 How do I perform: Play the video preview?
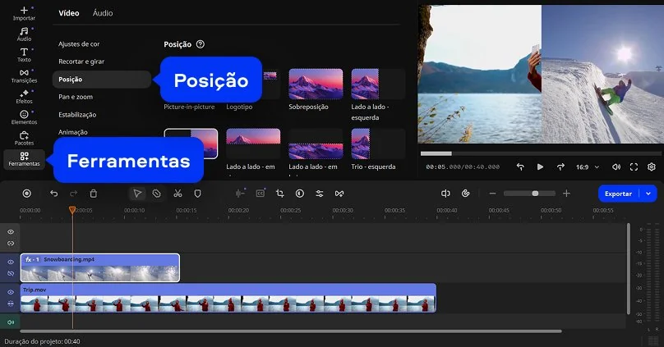pos(540,167)
